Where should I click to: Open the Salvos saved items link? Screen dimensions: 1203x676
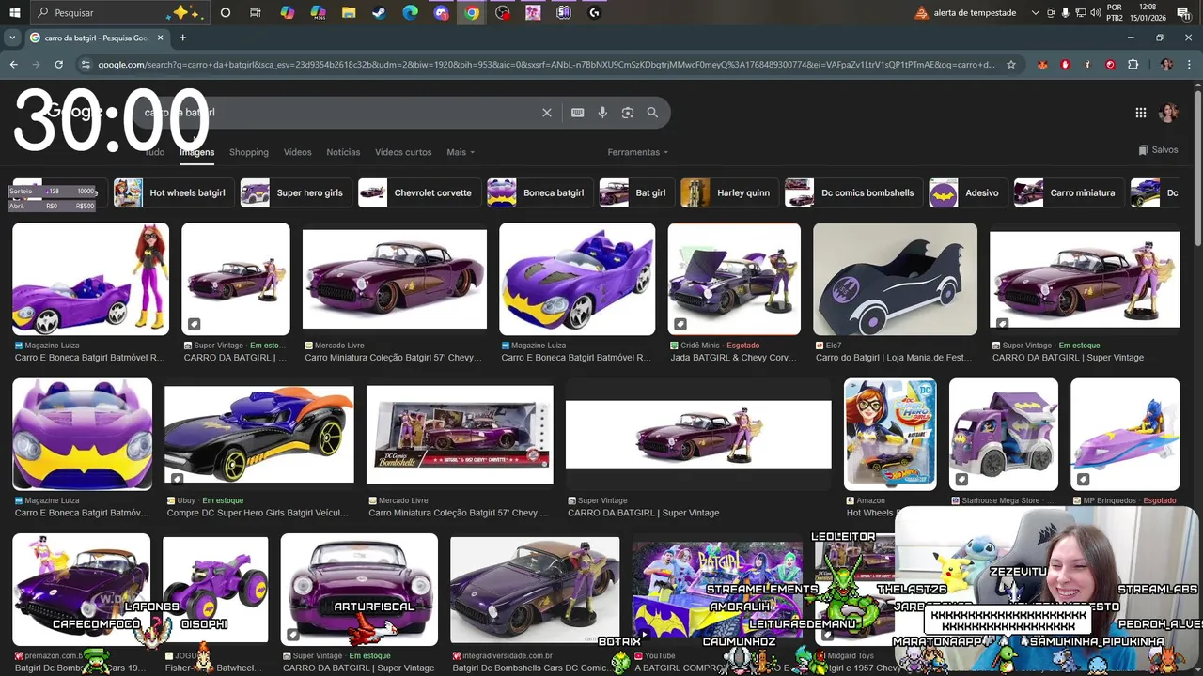(1158, 150)
